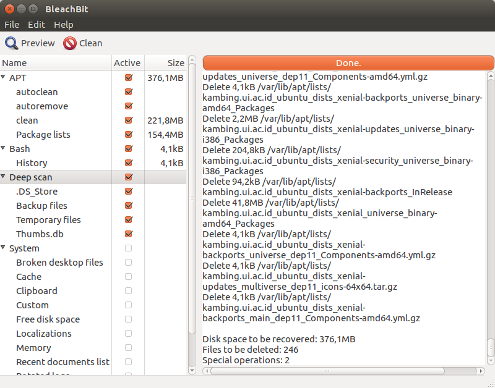Click the Active column header
The height and width of the screenshot is (388, 495).
click(128, 63)
